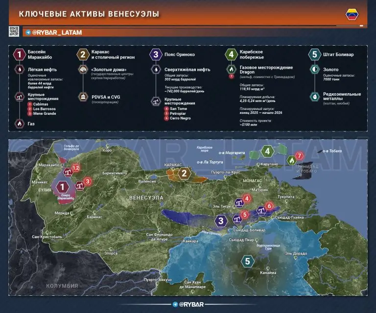Image resolution: width=376 pixels, height=313 pixels.
Task: Click the Штат Боливар legend heading
Action: pos(339,54)
